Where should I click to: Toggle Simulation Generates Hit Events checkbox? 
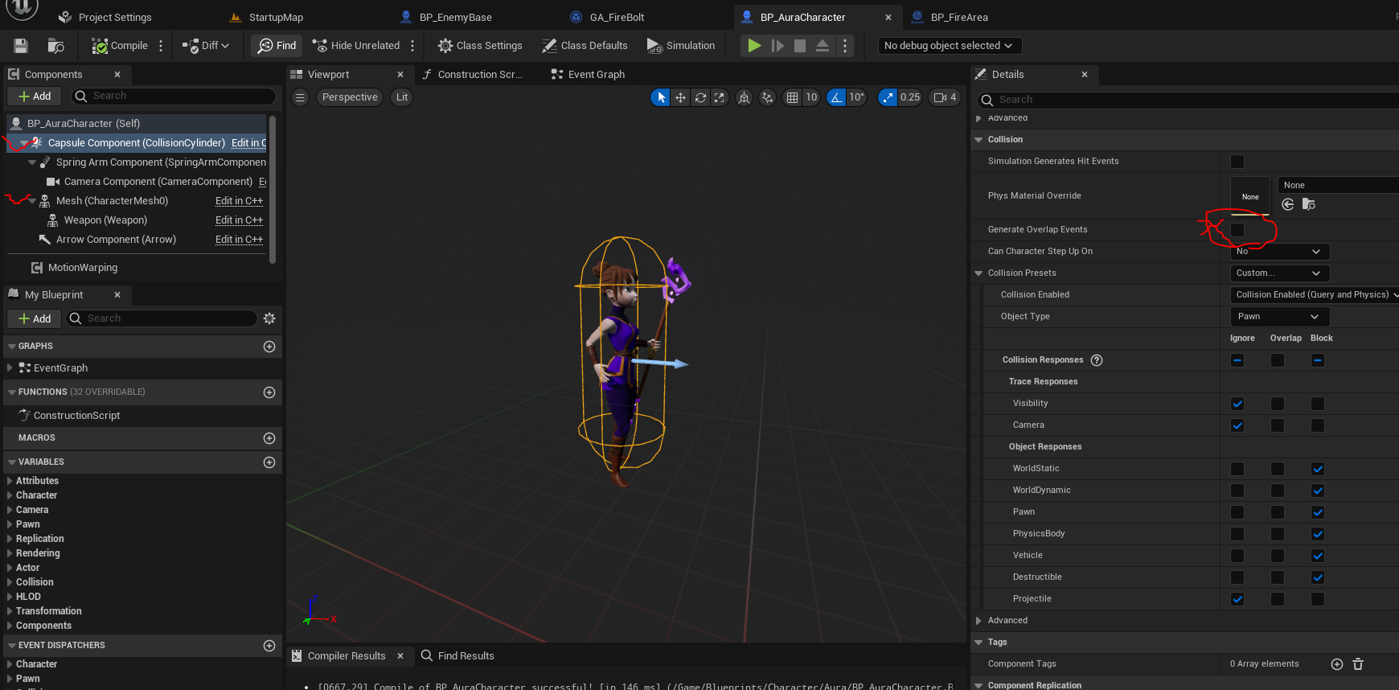coord(1237,162)
